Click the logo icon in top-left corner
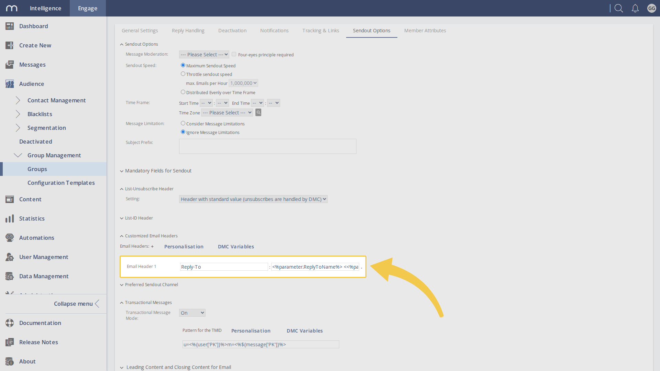Viewport: 660px width, 371px height. tap(12, 8)
